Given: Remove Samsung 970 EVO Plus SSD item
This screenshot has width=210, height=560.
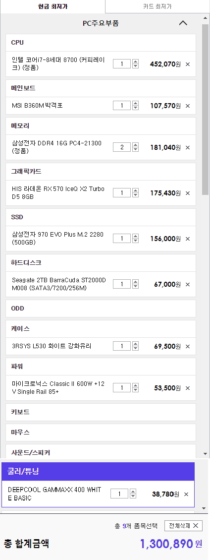Looking at the screenshot, I should (188, 239).
